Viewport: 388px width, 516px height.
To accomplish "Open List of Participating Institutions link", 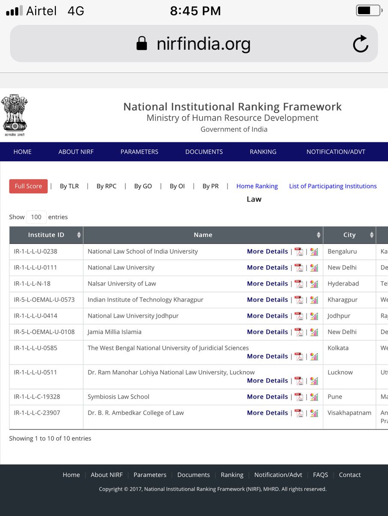I will (333, 186).
